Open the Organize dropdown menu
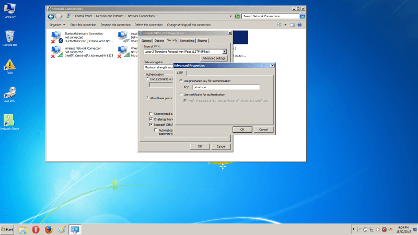Viewport: 418px width, 235px height. [57, 25]
